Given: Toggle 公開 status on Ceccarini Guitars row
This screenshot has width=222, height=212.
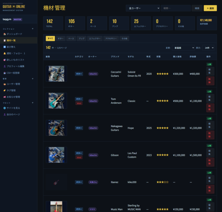Looking at the screenshot, I should click(x=209, y=64).
